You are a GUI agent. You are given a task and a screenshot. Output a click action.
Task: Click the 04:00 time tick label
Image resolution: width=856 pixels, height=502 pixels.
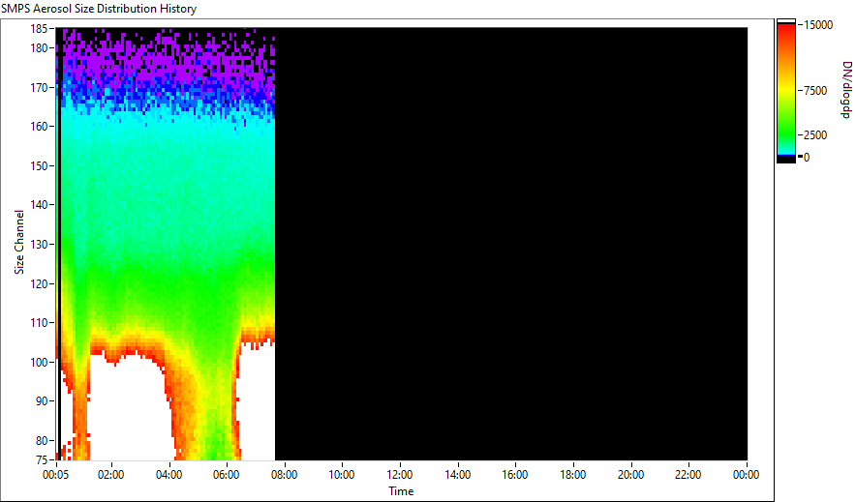[x=168, y=475]
